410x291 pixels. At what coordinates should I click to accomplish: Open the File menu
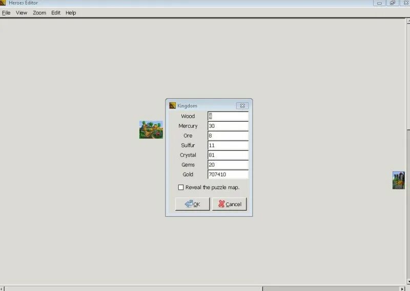6,13
